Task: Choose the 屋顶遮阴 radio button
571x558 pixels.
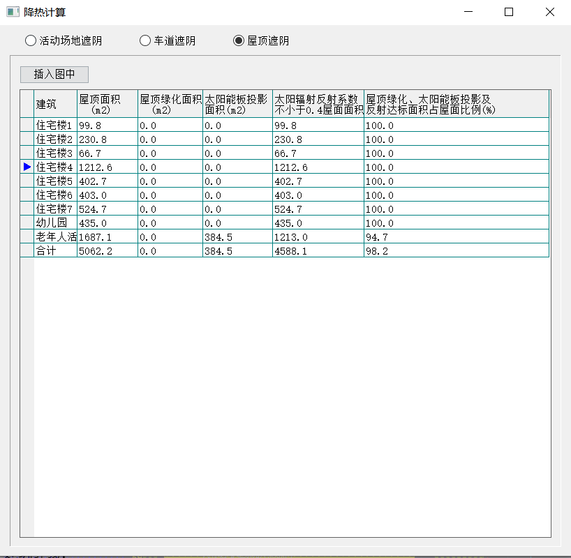Action: point(239,40)
